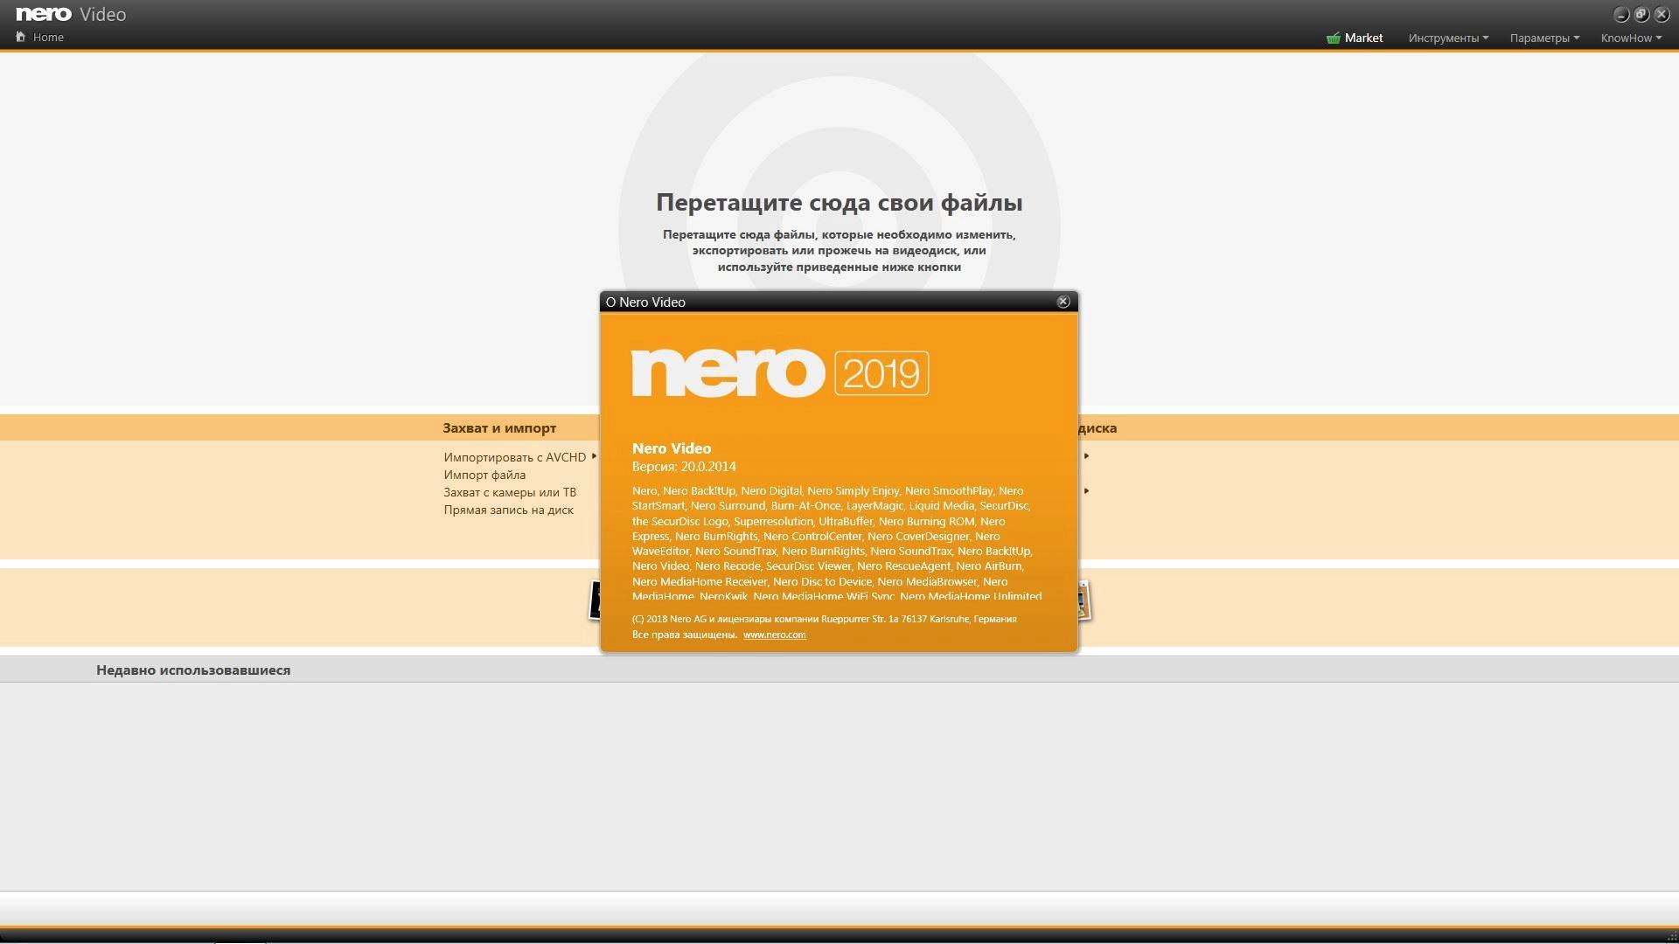The height and width of the screenshot is (944, 1679).
Task: Click the nero Video logo in title bar
Action: click(x=71, y=14)
